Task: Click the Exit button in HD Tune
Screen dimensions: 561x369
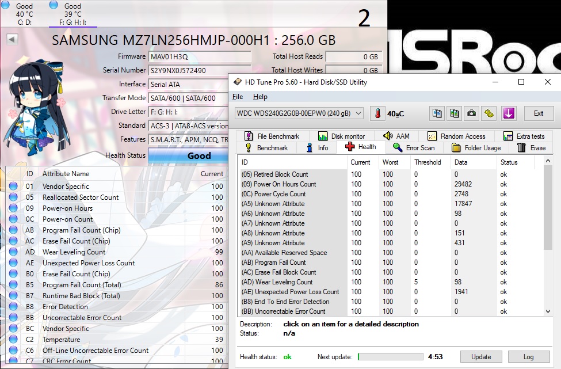Action: 539,113
